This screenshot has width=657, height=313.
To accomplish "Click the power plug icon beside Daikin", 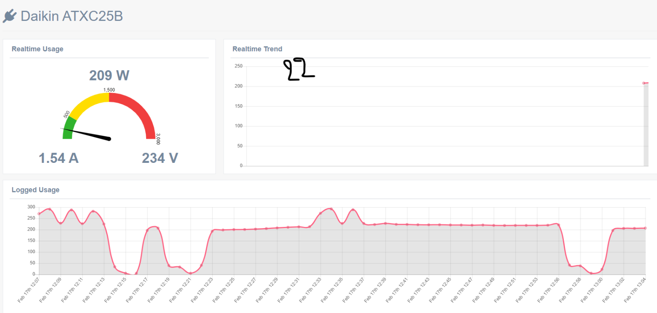I will coord(9,16).
